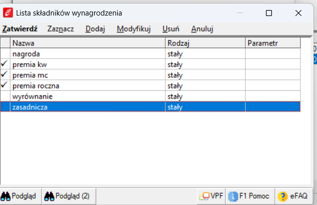Click Parametr cell in premia roczna row

273,85
